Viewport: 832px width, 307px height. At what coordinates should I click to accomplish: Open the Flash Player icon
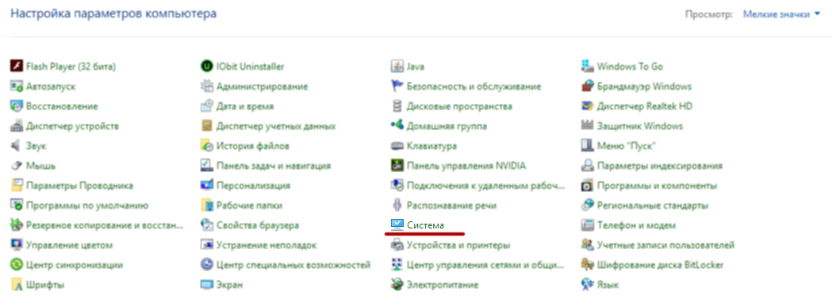[x=16, y=67]
